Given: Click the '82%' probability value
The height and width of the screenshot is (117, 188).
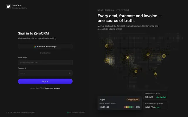Looking at the screenshot, I should tap(138, 107).
